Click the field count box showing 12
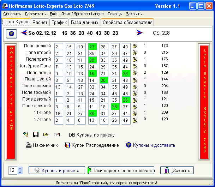This screenshot has height=187, width=215. (13, 170)
